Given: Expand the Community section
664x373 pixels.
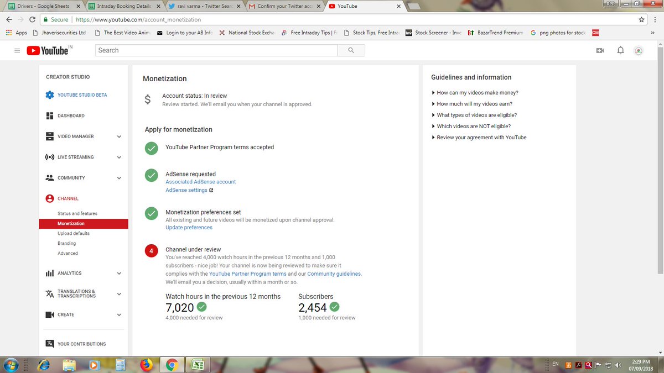Looking at the screenshot, I should [119, 178].
